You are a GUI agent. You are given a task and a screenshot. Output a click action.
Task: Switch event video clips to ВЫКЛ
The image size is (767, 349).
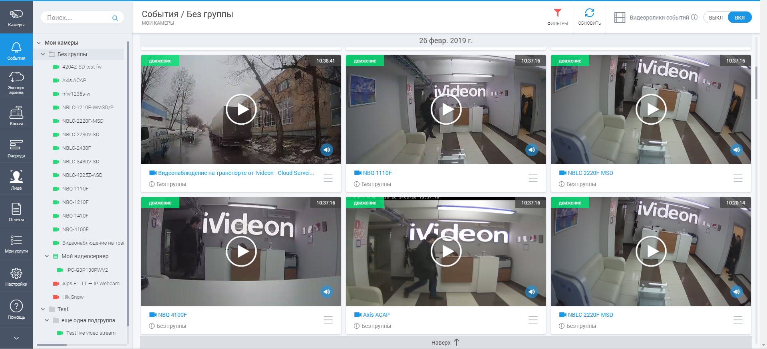pos(716,18)
